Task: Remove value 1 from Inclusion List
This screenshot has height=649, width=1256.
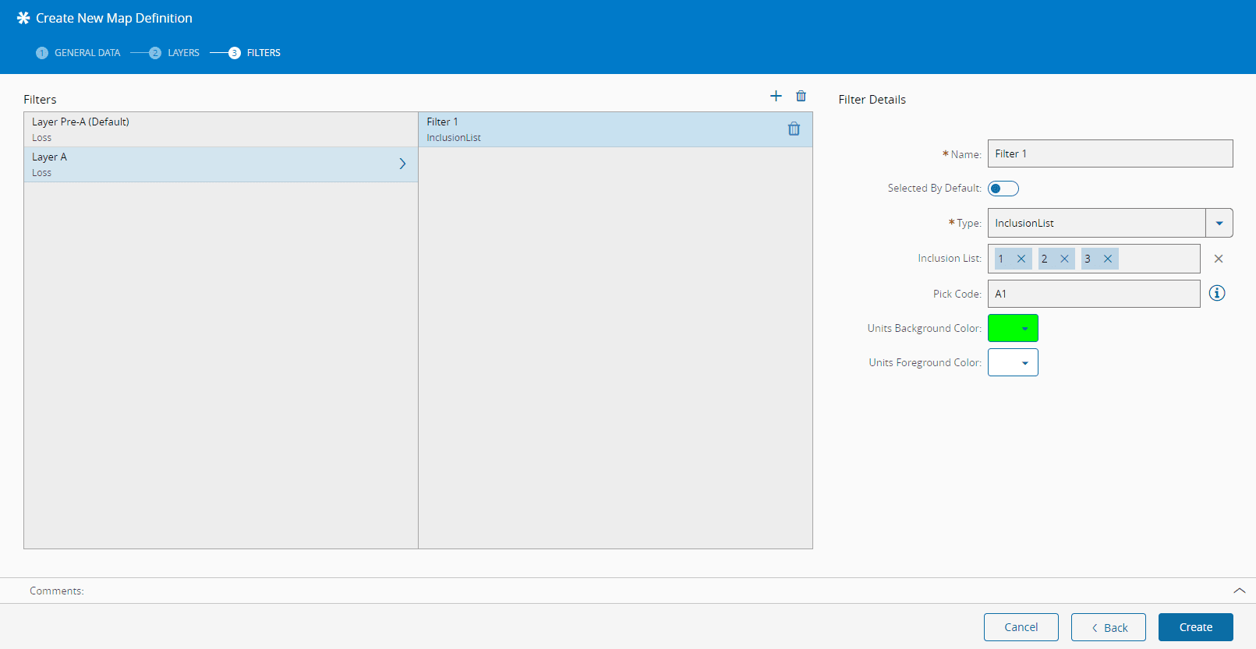Action: pyautogui.click(x=1021, y=259)
